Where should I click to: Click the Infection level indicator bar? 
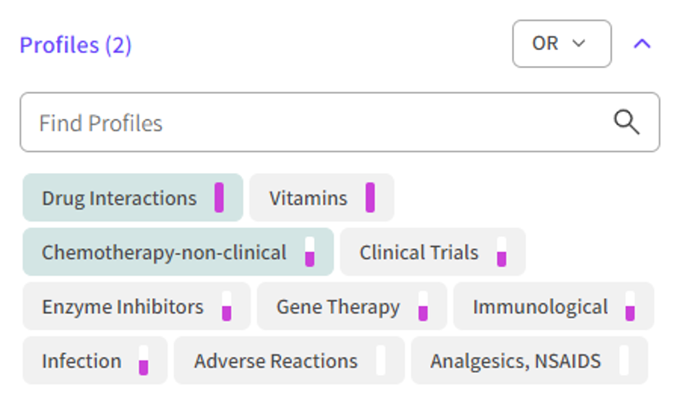point(144,360)
